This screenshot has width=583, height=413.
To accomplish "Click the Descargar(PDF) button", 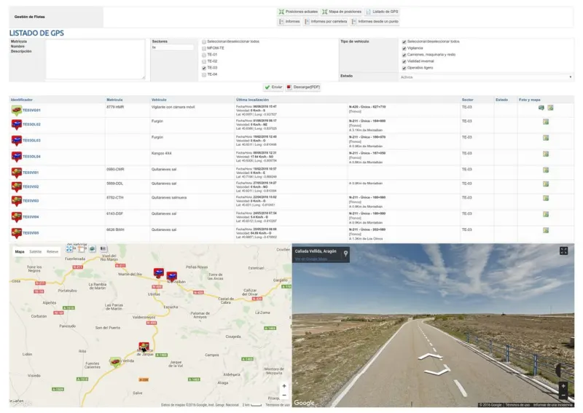I will 303,87.
